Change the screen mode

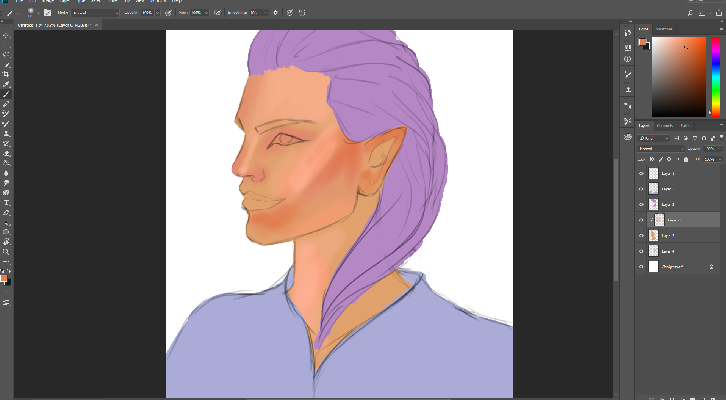point(6,303)
